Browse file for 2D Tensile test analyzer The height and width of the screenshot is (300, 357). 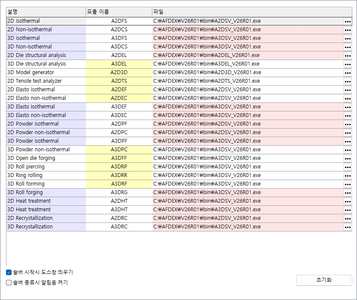point(348,81)
